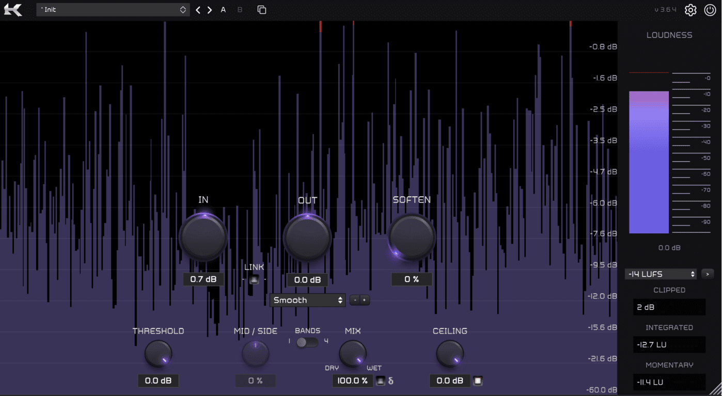Click the SOFTEN knob
Viewport: 723px width, 396px height.
[x=412, y=237]
